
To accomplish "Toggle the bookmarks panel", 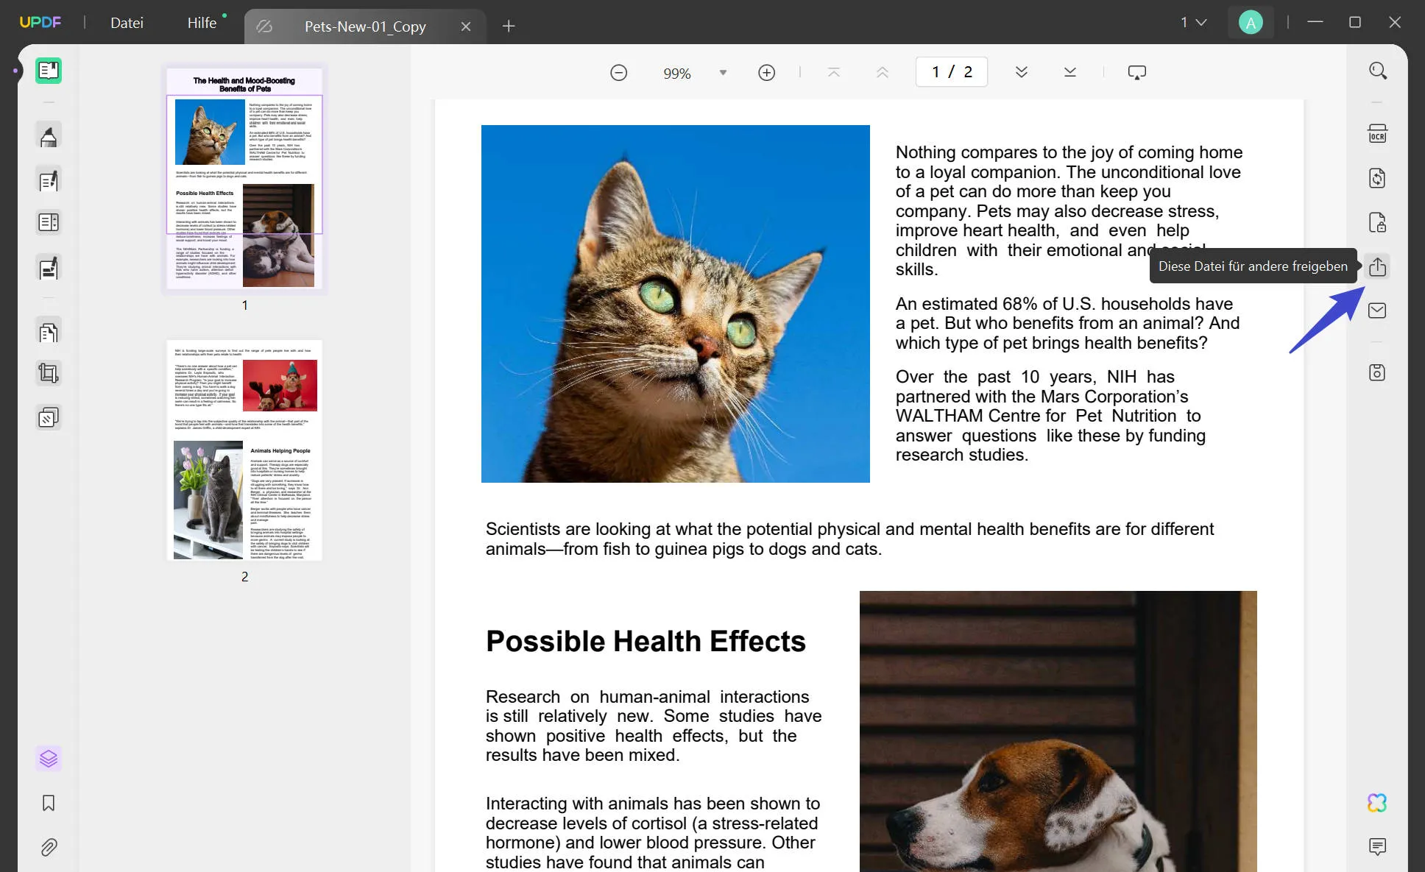I will 49,803.
